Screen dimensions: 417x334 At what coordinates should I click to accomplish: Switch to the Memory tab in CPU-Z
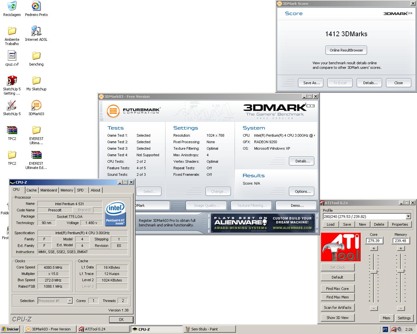click(x=67, y=190)
